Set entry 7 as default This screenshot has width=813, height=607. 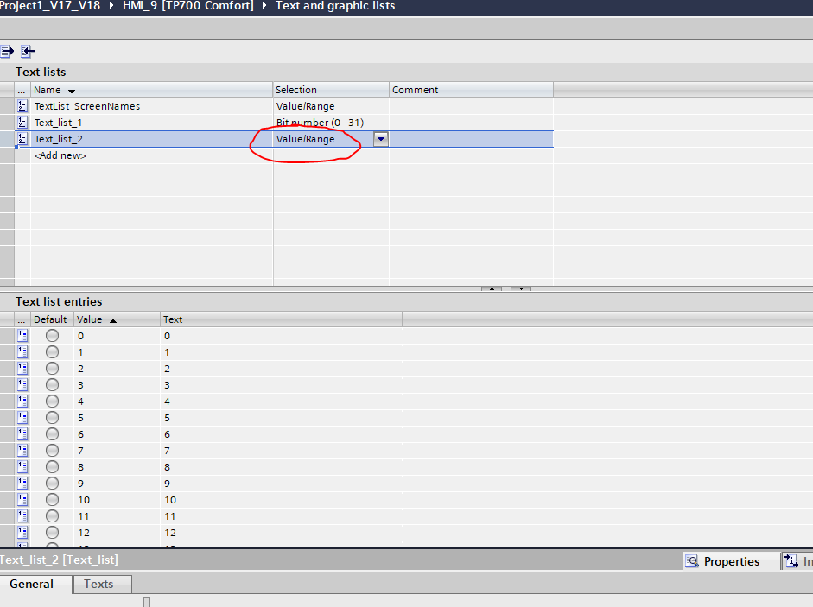pyautogui.click(x=52, y=451)
